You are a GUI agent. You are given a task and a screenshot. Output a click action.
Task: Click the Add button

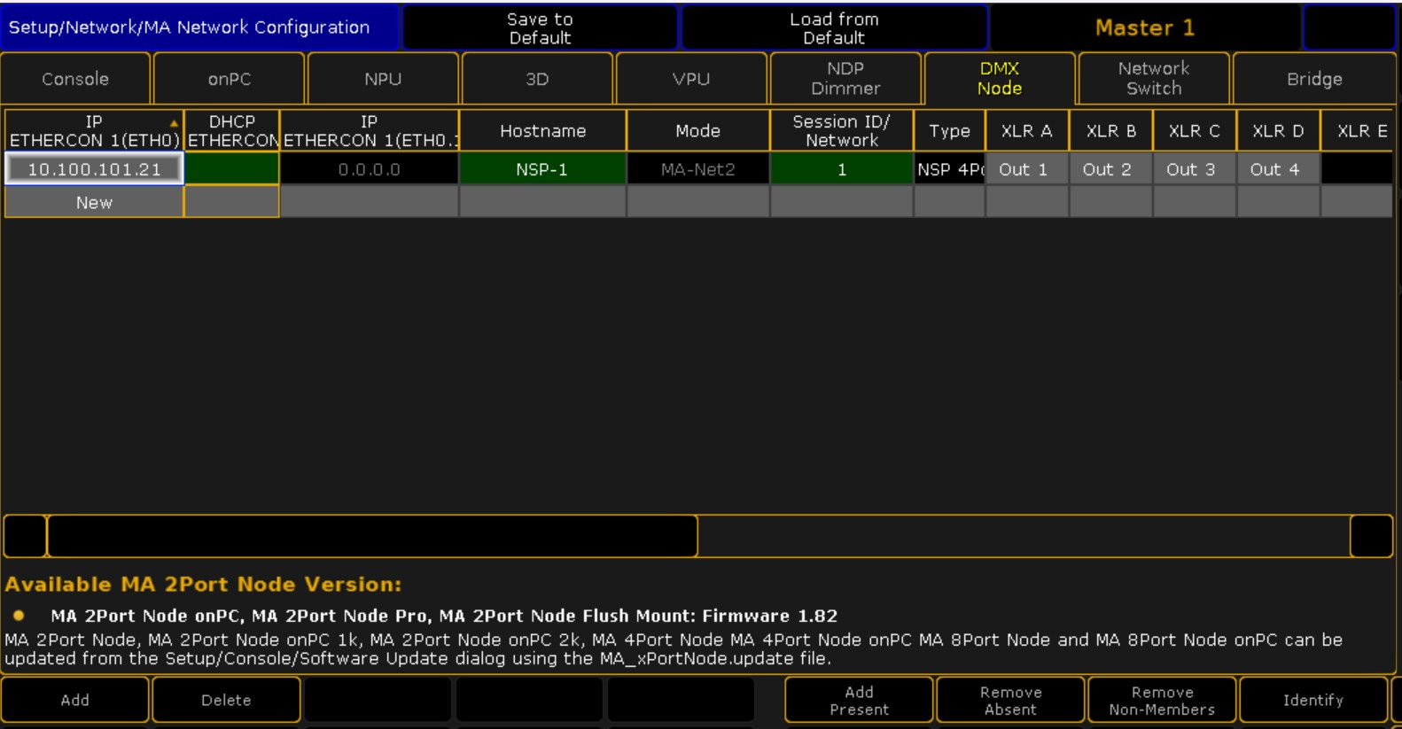[75, 700]
